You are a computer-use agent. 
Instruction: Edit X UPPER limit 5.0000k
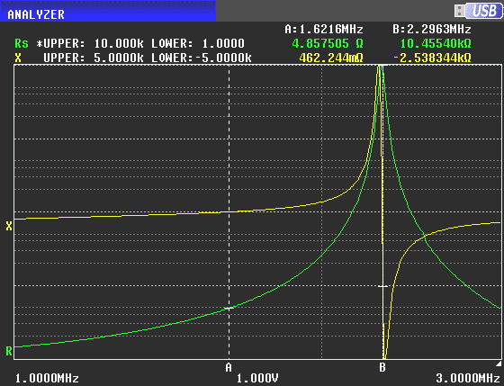pyautogui.click(x=119, y=58)
